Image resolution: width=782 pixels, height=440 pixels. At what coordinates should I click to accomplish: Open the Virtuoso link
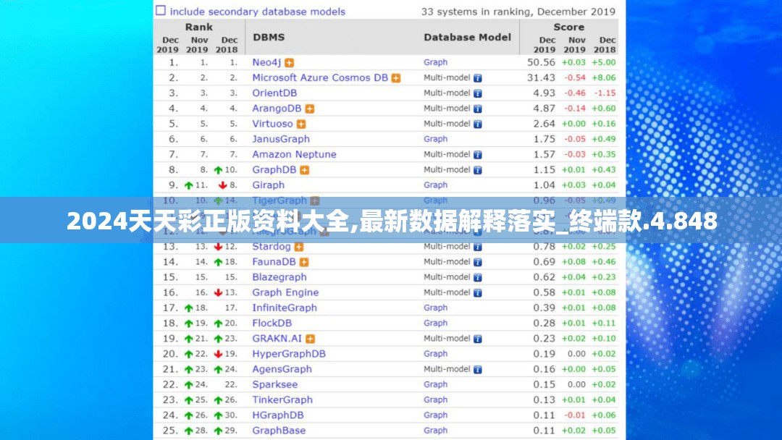272,124
